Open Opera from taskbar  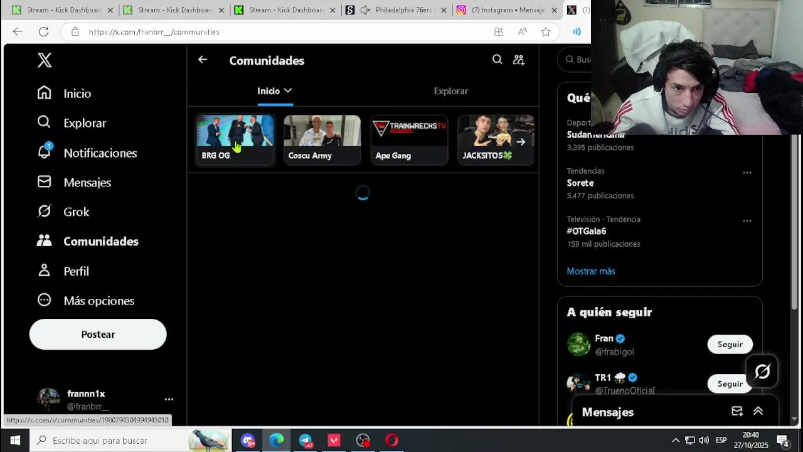[391, 440]
